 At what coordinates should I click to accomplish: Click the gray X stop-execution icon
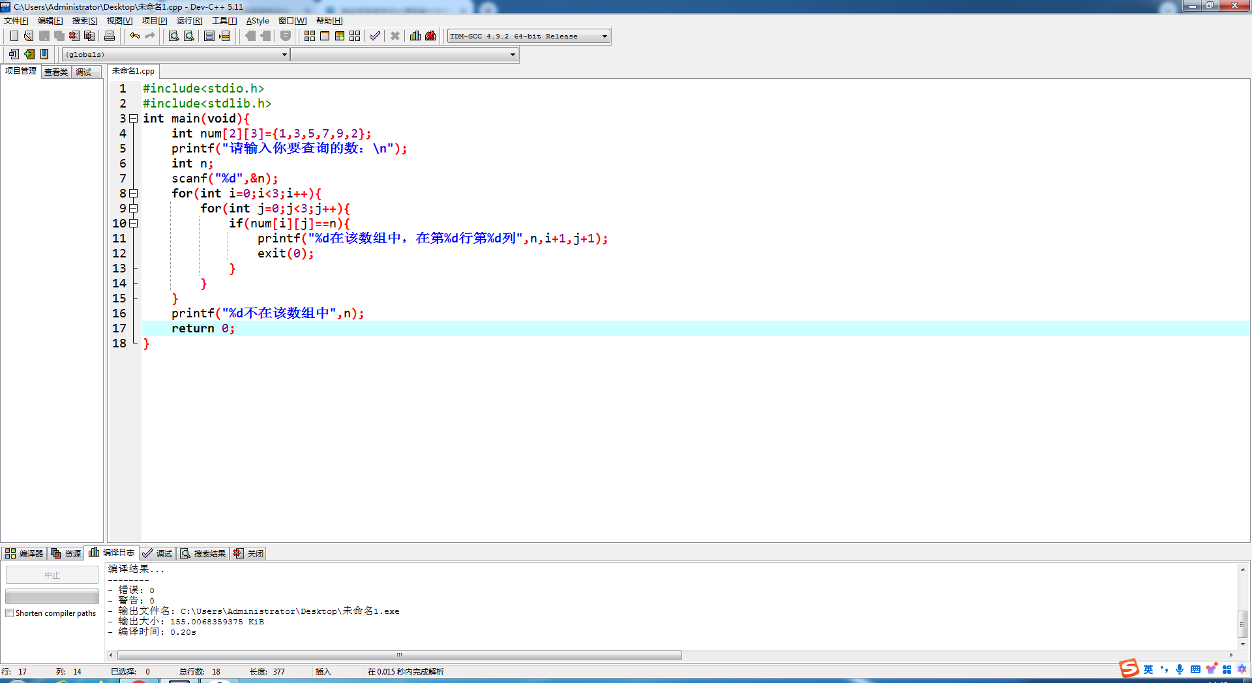[395, 36]
